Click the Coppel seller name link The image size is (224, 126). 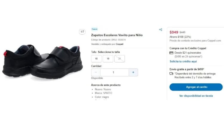tap(119, 44)
